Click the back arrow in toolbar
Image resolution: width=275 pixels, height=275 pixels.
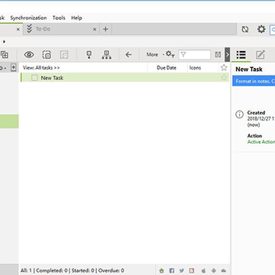click(128, 54)
